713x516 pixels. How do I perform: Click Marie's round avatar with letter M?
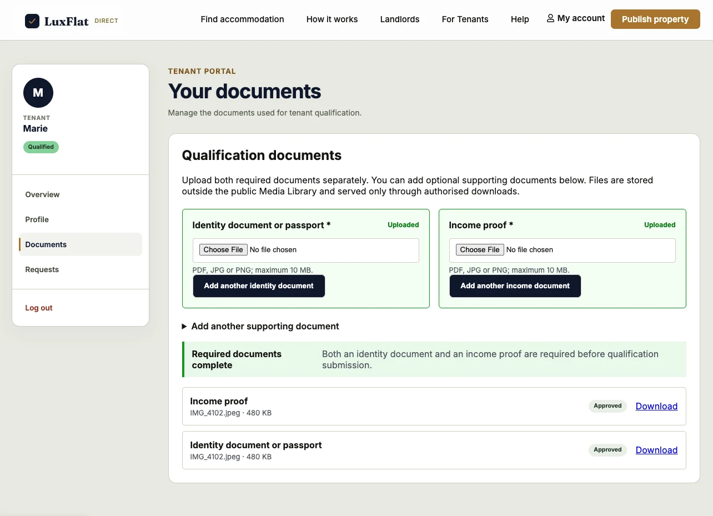[x=38, y=93]
